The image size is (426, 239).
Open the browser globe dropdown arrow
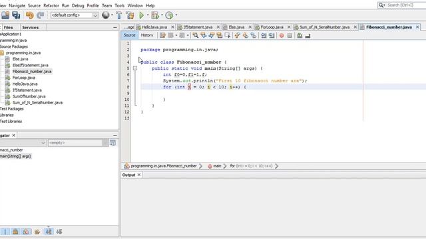(112, 15)
